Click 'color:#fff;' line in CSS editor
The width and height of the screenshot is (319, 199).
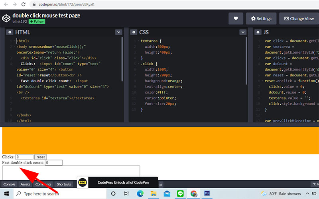pyautogui.click(x=156, y=92)
